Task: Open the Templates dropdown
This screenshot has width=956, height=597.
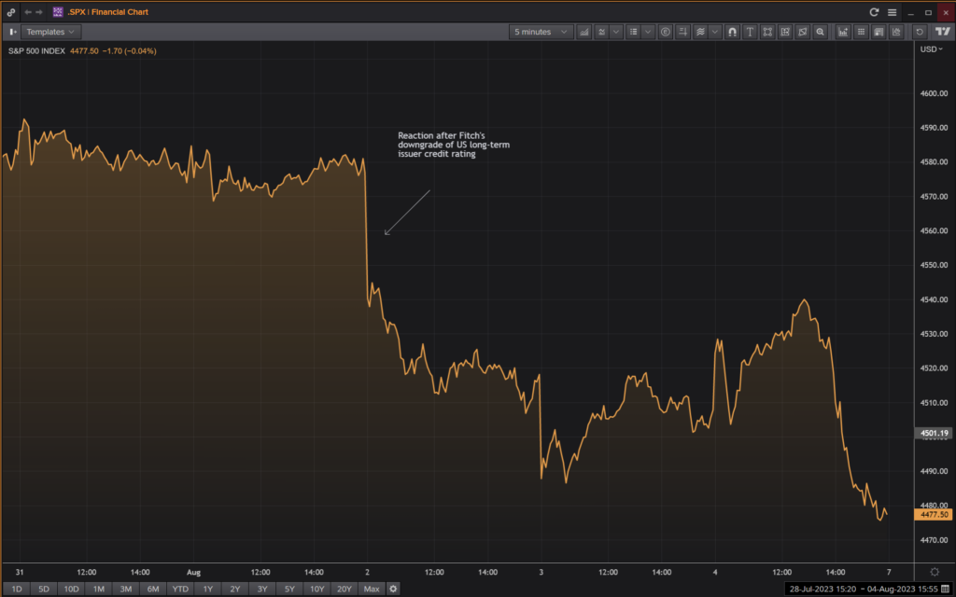Action: point(51,32)
